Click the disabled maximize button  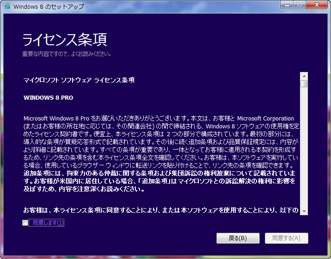[x=300, y=5]
